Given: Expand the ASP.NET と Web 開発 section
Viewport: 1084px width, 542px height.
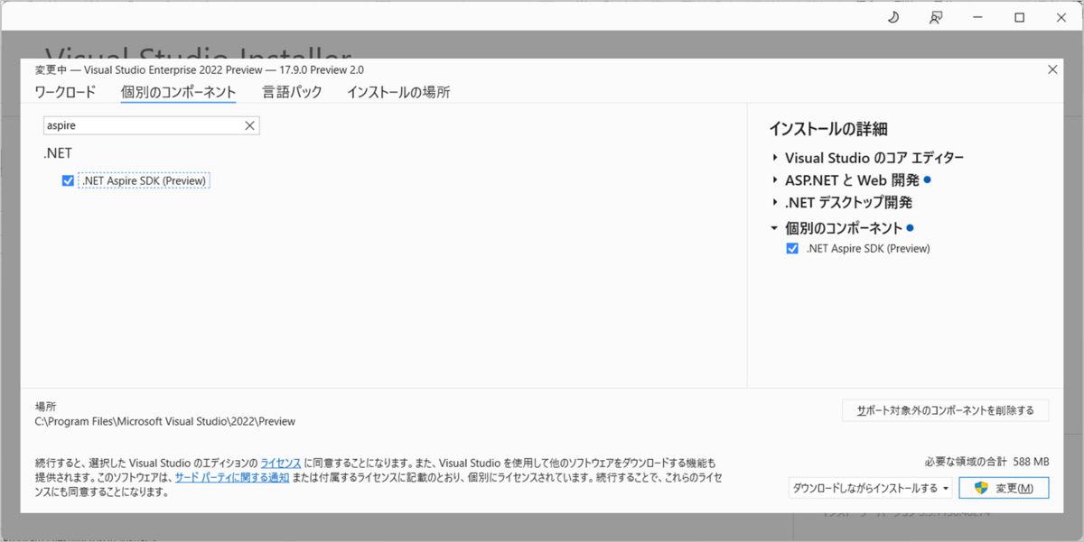Looking at the screenshot, I should (775, 179).
